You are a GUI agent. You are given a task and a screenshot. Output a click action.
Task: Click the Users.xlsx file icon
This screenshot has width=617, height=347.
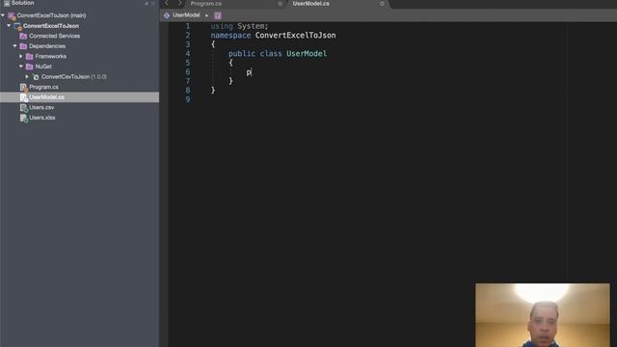pos(23,118)
